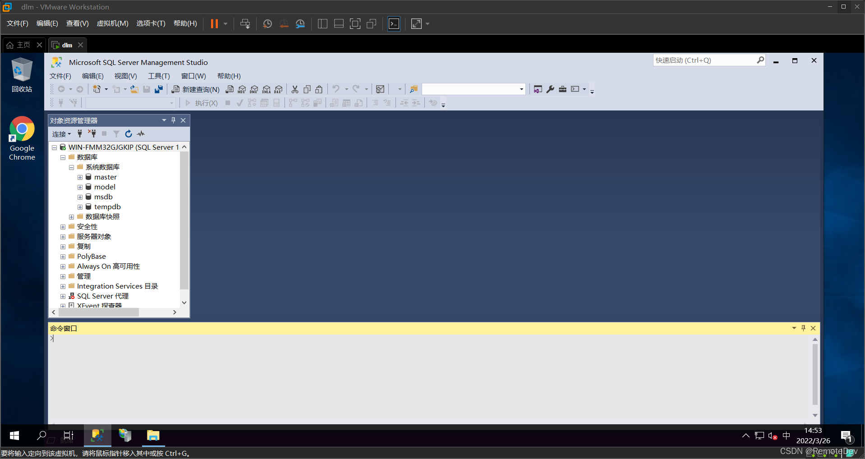
Task: Expand the tempdb database node
Action: click(x=80, y=207)
